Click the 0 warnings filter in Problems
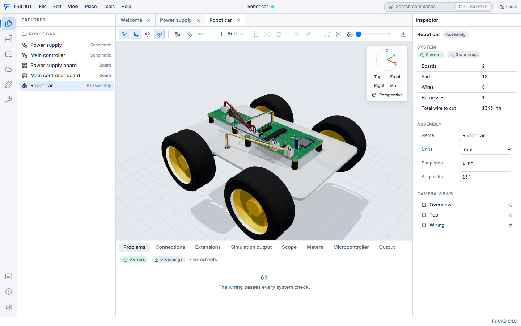Viewport: 521px width, 326px height. [x=169, y=260]
